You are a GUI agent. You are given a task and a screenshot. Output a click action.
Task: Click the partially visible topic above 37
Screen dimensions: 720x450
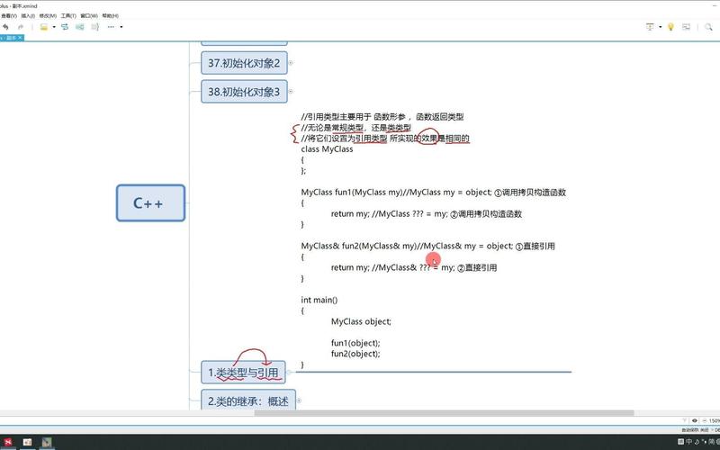pos(244,43)
